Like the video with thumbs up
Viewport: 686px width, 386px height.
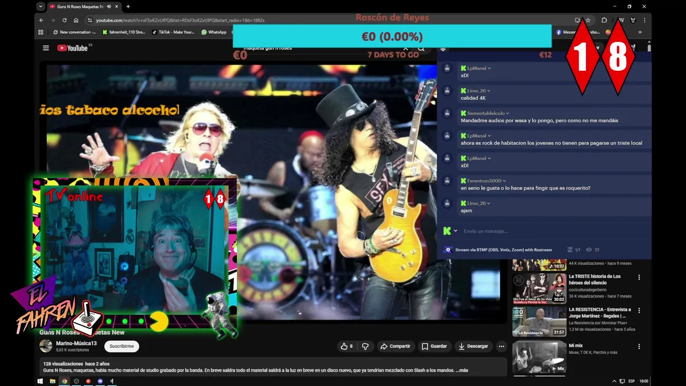click(347, 346)
